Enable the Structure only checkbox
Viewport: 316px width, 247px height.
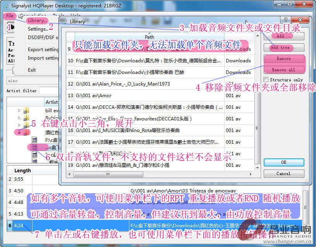coord(266,79)
